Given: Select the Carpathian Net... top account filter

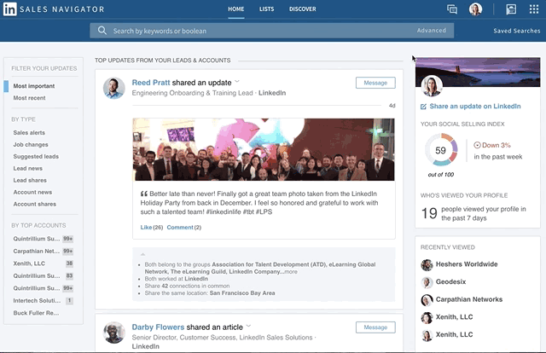Looking at the screenshot, I should (36, 251).
